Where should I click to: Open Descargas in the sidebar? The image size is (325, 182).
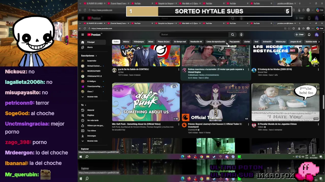[93, 136]
